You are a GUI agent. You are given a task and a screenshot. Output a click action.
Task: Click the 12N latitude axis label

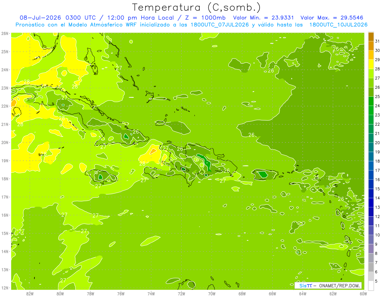(5, 288)
